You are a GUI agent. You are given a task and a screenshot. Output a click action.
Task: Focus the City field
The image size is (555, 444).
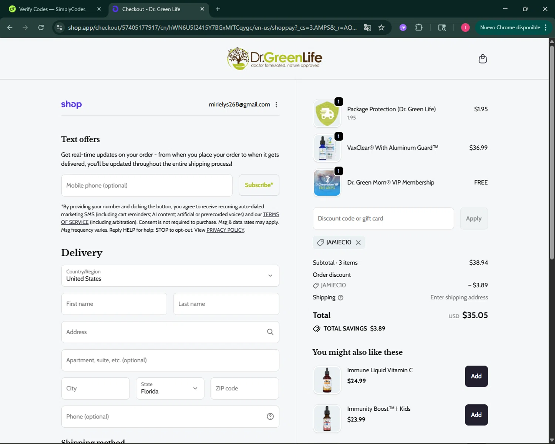(x=95, y=388)
